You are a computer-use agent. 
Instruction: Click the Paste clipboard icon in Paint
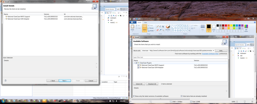(132, 26)
